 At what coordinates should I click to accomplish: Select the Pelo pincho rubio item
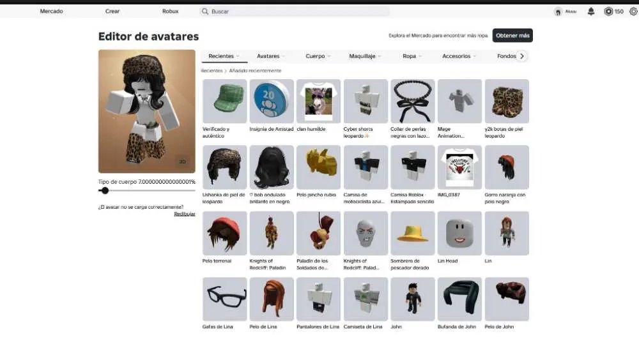[318, 167]
